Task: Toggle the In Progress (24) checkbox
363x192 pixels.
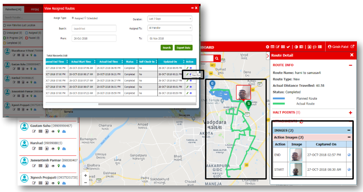Action: (x=5, y=38)
